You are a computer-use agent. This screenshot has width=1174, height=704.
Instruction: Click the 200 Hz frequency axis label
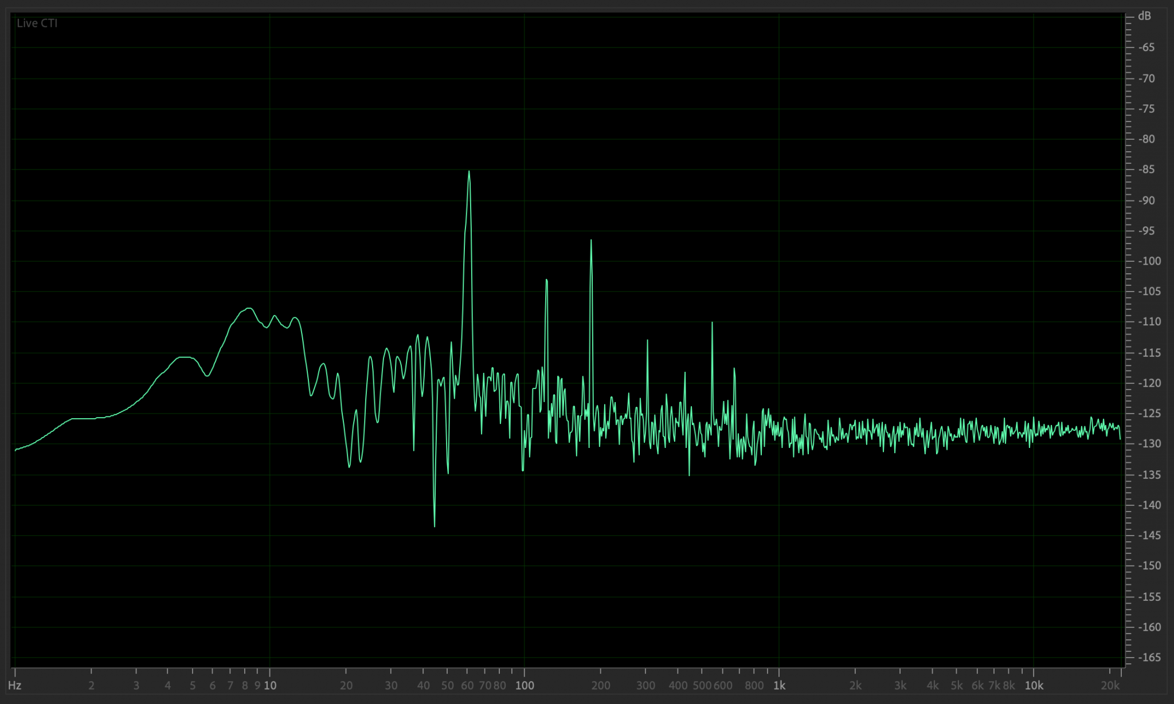(601, 685)
